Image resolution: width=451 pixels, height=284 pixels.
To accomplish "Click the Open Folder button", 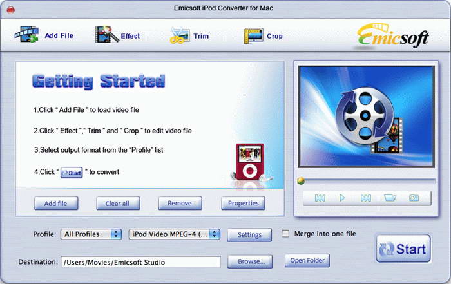I will (x=307, y=260).
